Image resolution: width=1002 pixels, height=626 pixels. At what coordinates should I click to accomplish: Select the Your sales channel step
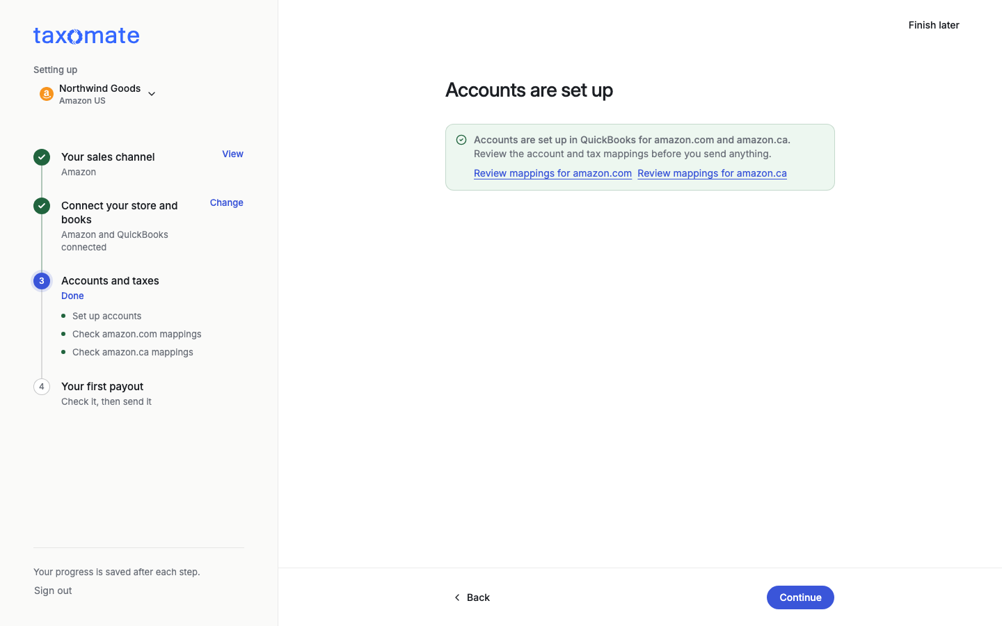108,157
